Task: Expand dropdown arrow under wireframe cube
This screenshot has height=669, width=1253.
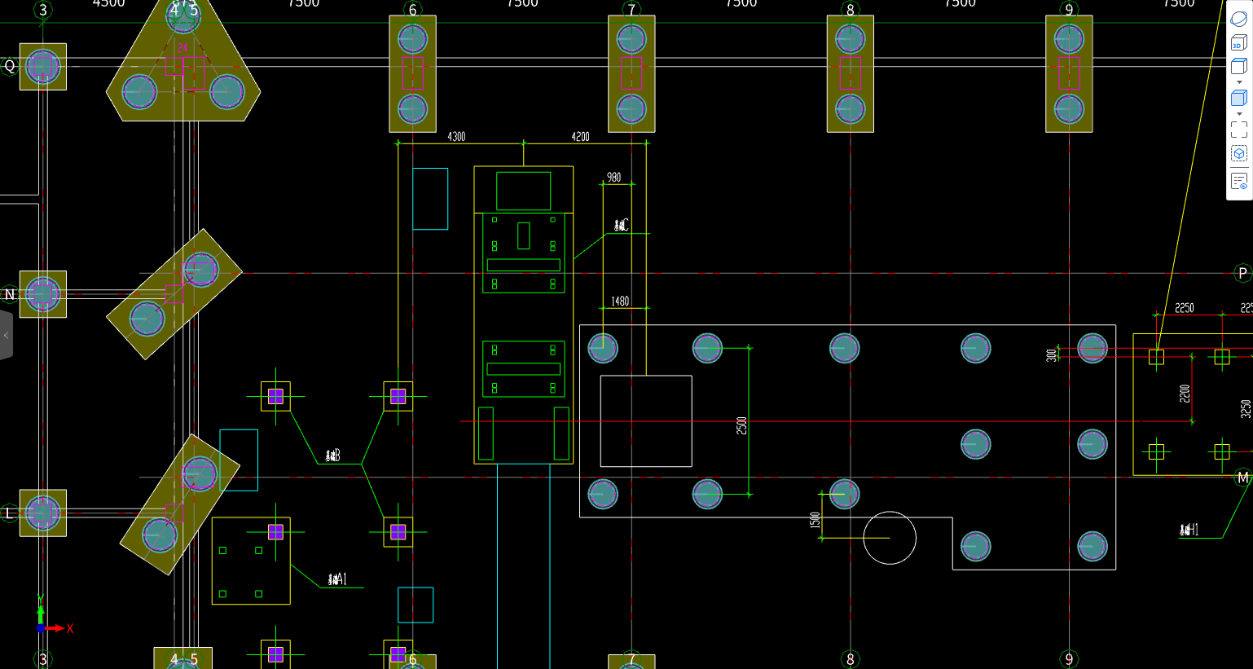Action: [x=1239, y=82]
